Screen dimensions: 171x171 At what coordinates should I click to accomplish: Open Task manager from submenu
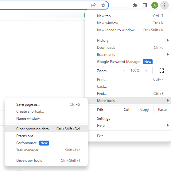click(x=46, y=150)
